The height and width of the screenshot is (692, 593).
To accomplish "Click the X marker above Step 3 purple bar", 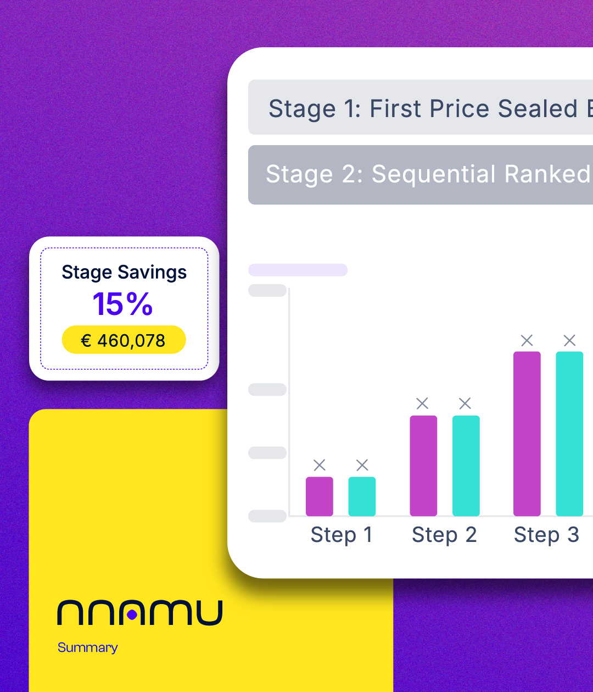I will [527, 341].
